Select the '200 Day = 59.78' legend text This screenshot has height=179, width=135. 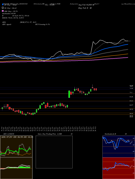[11, 11]
